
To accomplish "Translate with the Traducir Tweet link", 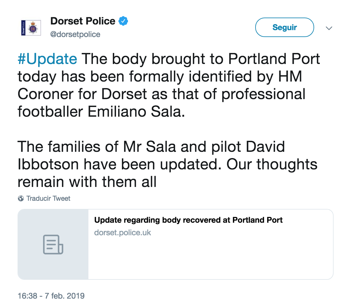I will (x=48, y=199).
